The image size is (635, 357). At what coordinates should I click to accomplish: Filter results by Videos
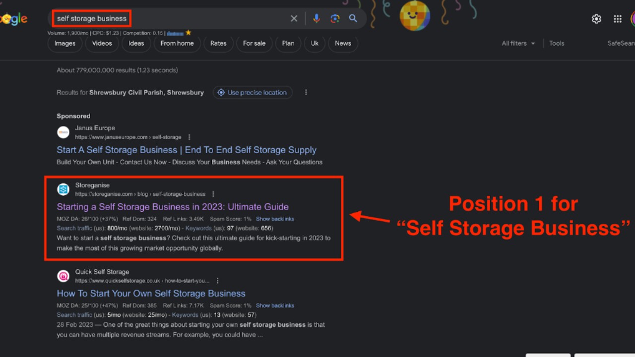coord(102,43)
